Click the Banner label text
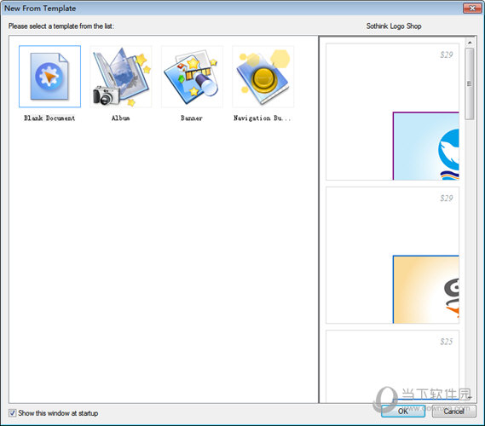Image resolution: width=485 pixels, height=426 pixels. coord(192,118)
